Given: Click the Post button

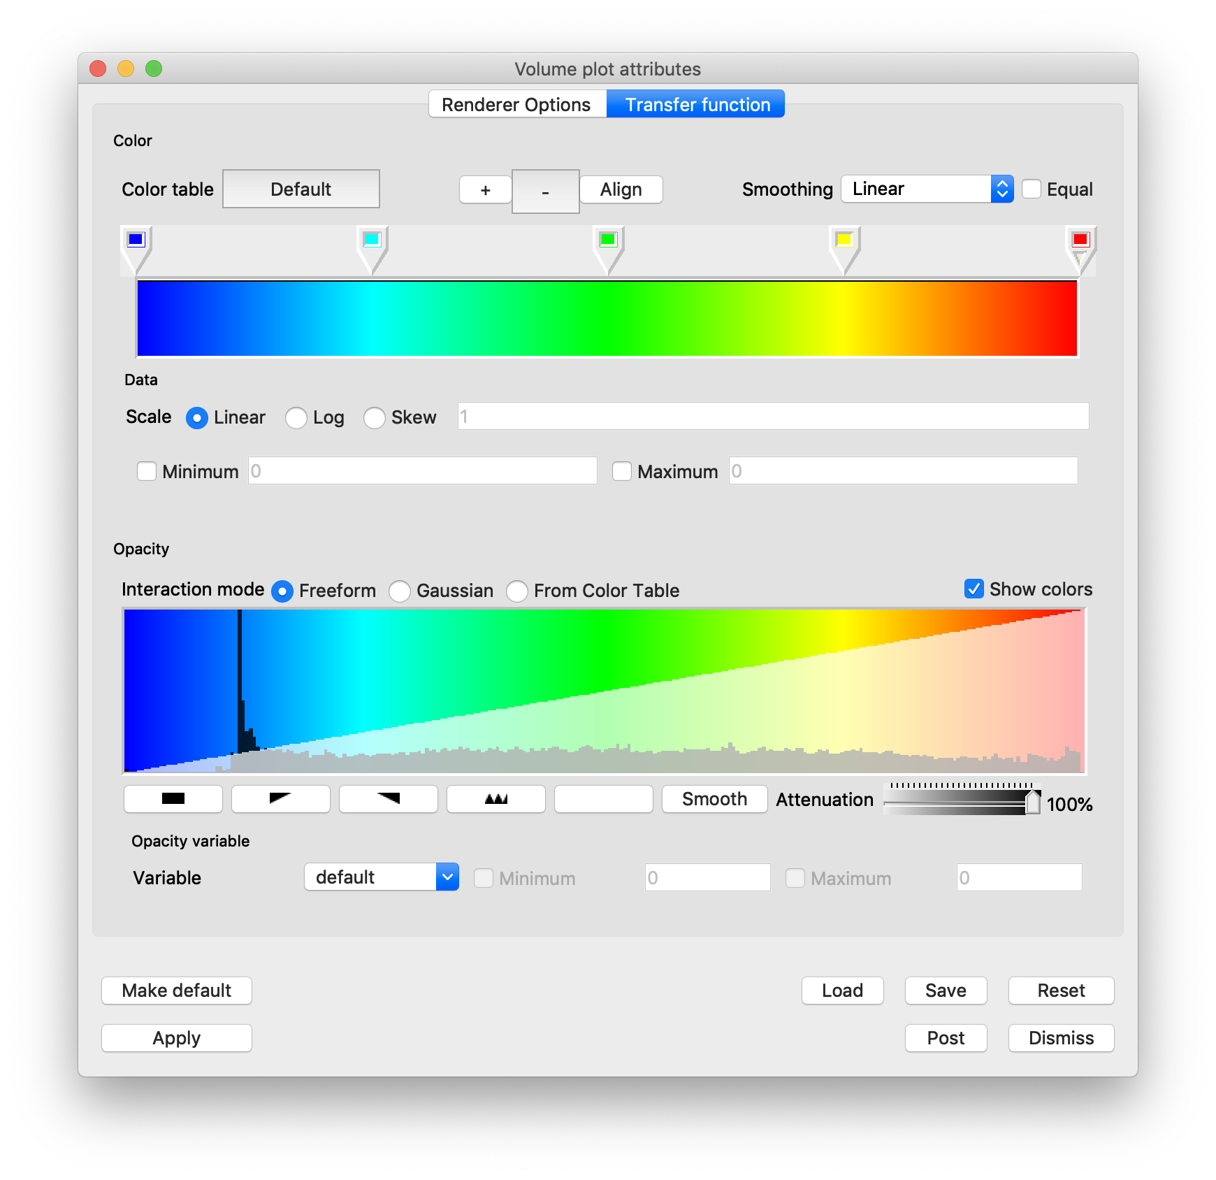Looking at the screenshot, I should pos(946,1038).
